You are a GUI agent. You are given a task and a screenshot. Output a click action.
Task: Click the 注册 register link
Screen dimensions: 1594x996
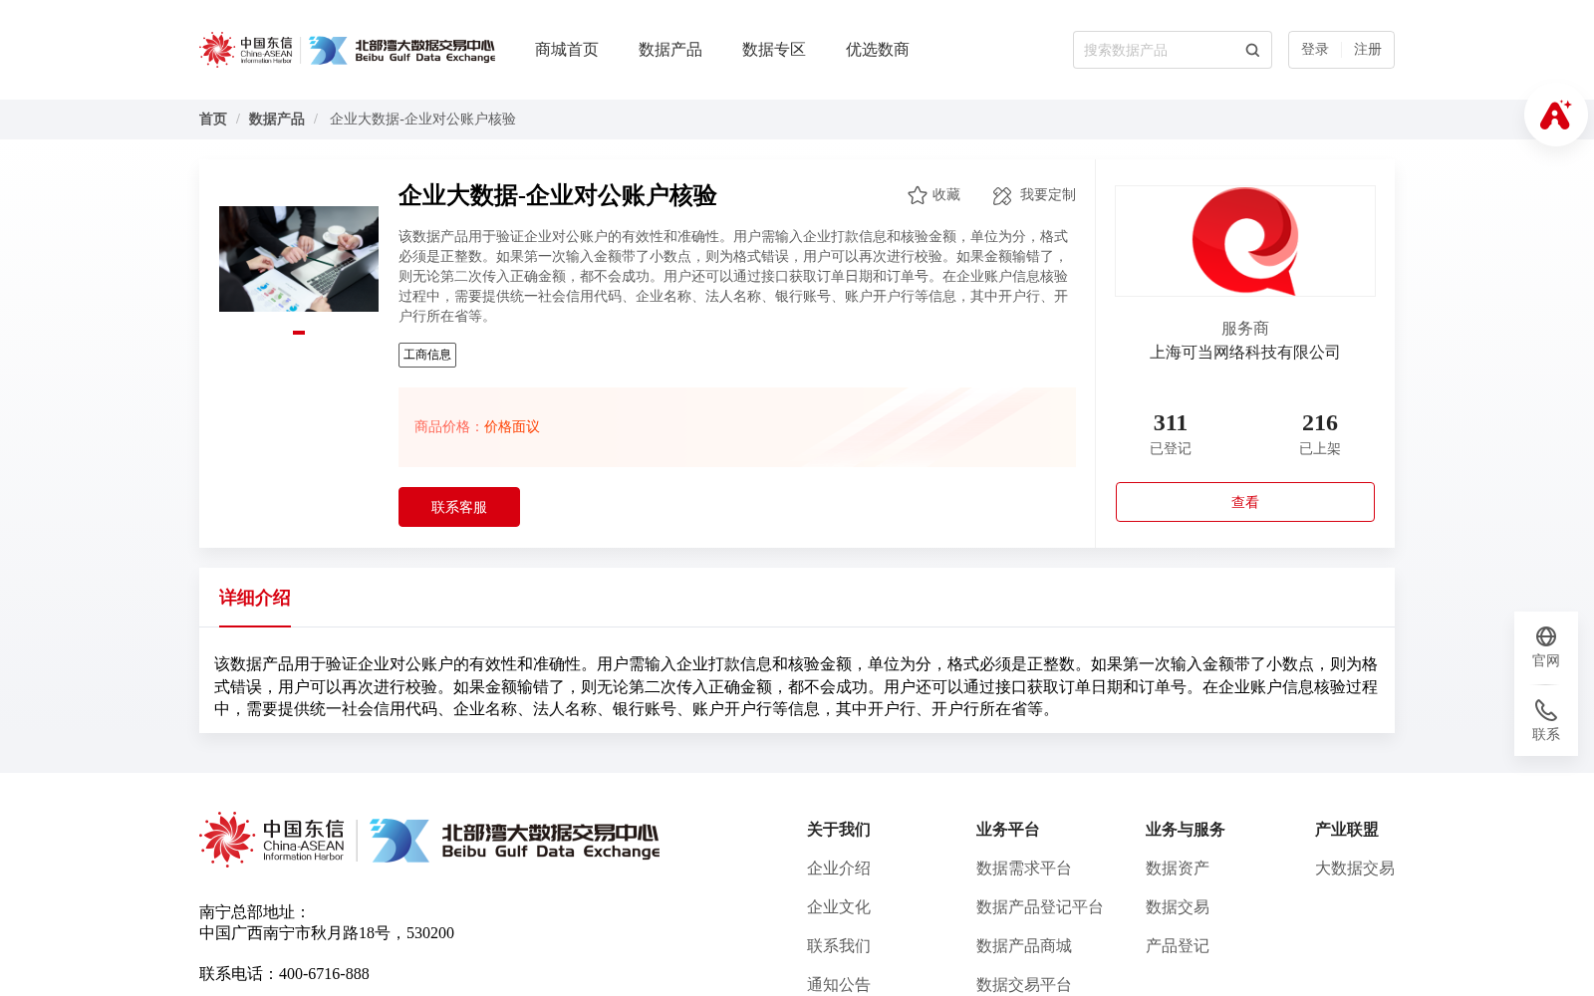(x=1368, y=50)
